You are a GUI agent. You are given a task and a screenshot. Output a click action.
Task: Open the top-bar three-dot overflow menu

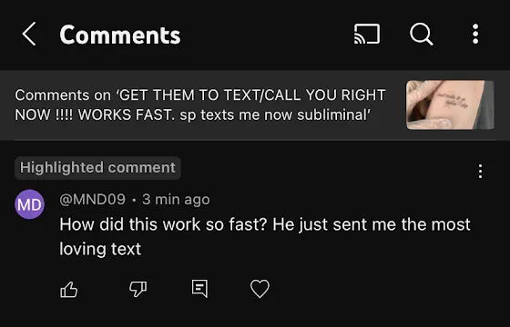475,34
